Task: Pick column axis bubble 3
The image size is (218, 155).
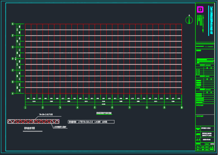Action: (x=60, y=107)
